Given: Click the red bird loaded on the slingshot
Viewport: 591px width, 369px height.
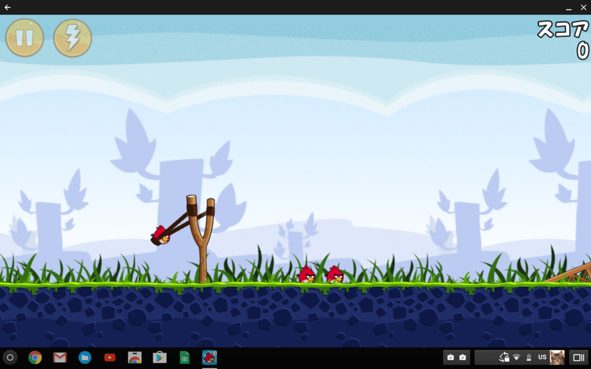Looking at the screenshot, I should tap(161, 235).
